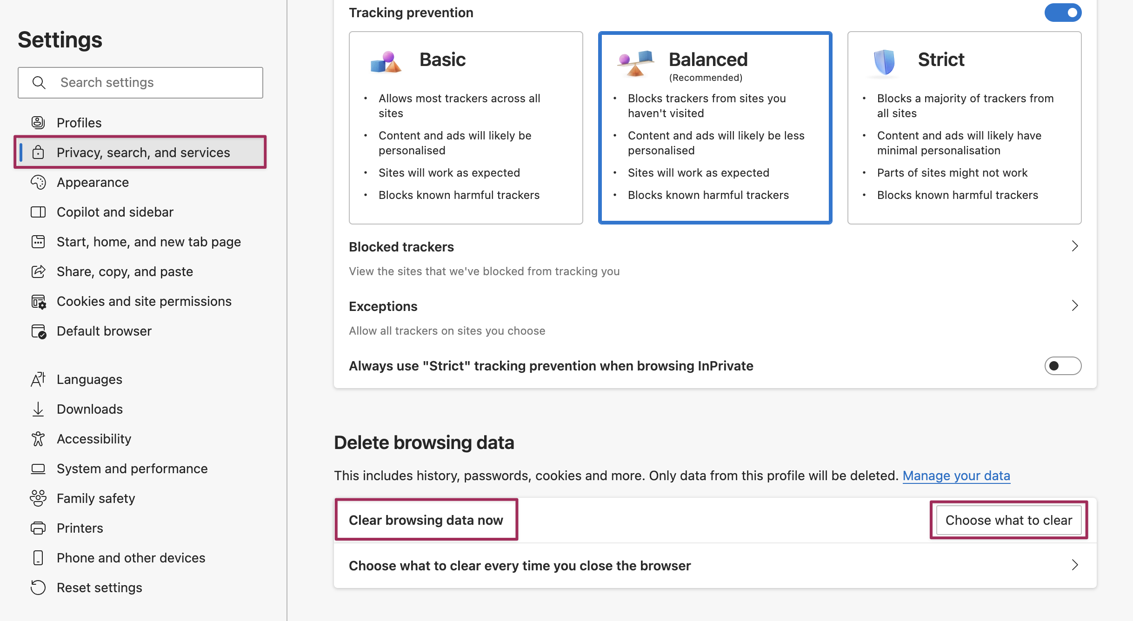Viewport: 1133px width, 621px height.
Task: Click the Printers icon in sidebar
Action: [38, 528]
